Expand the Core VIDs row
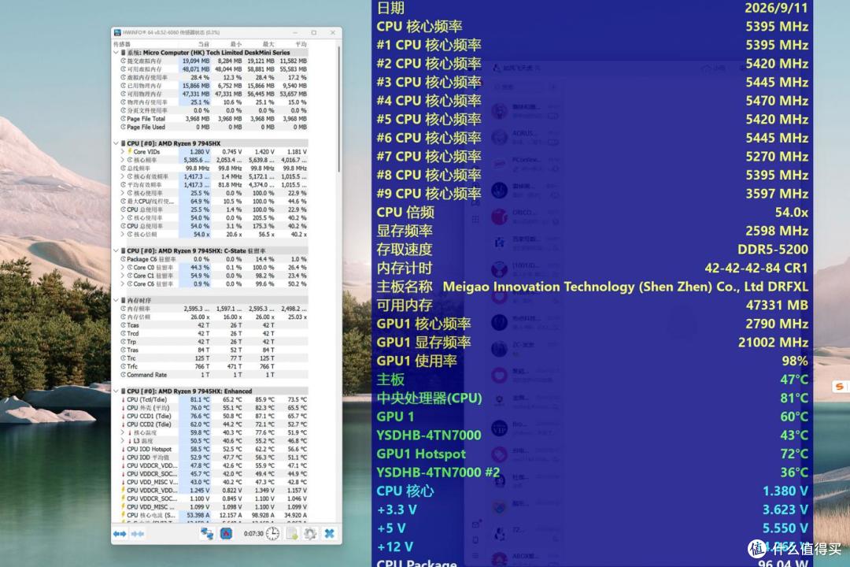The height and width of the screenshot is (567, 850). [123, 152]
